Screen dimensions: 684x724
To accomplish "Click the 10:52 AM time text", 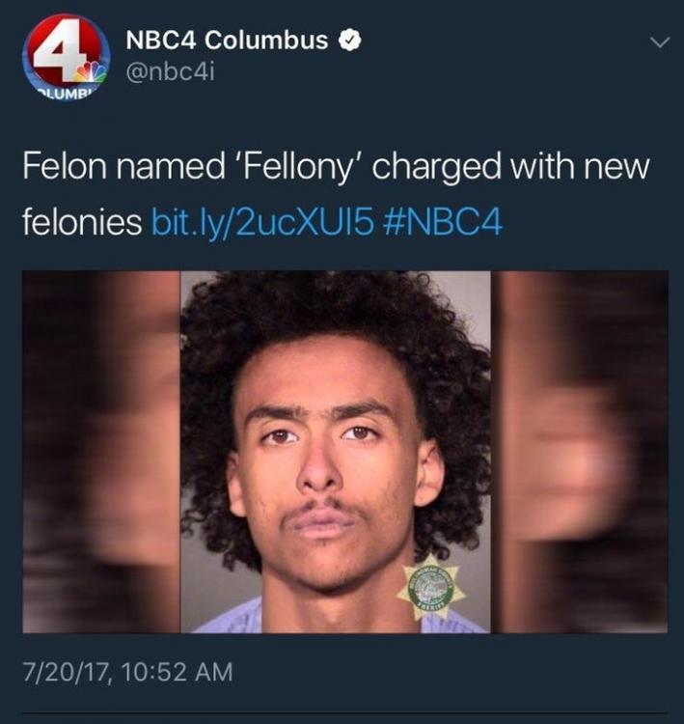I will (x=178, y=672).
